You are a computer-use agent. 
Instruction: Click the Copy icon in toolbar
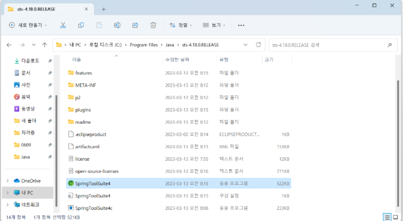click(x=81, y=25)
